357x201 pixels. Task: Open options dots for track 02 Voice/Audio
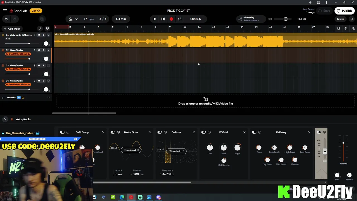coord(34,50)
